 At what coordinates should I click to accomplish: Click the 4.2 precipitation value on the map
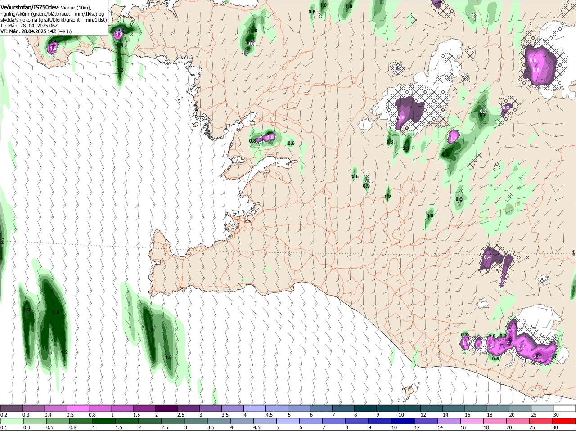point(121,31)
